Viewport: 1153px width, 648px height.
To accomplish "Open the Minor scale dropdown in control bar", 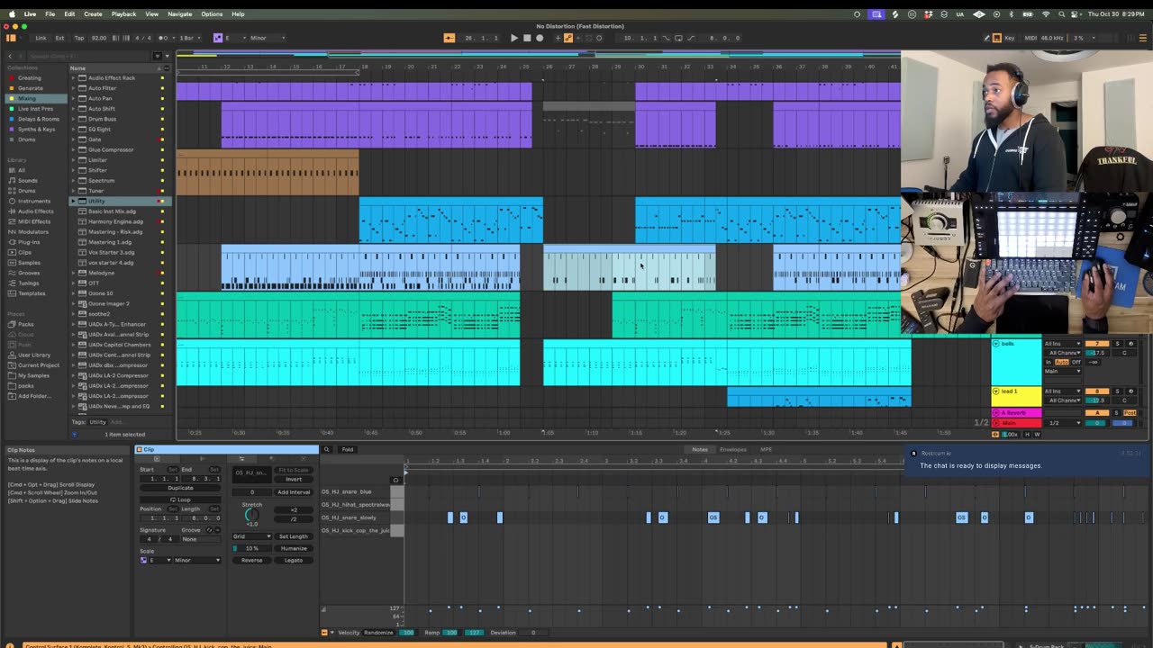I will tap(266, 38).
